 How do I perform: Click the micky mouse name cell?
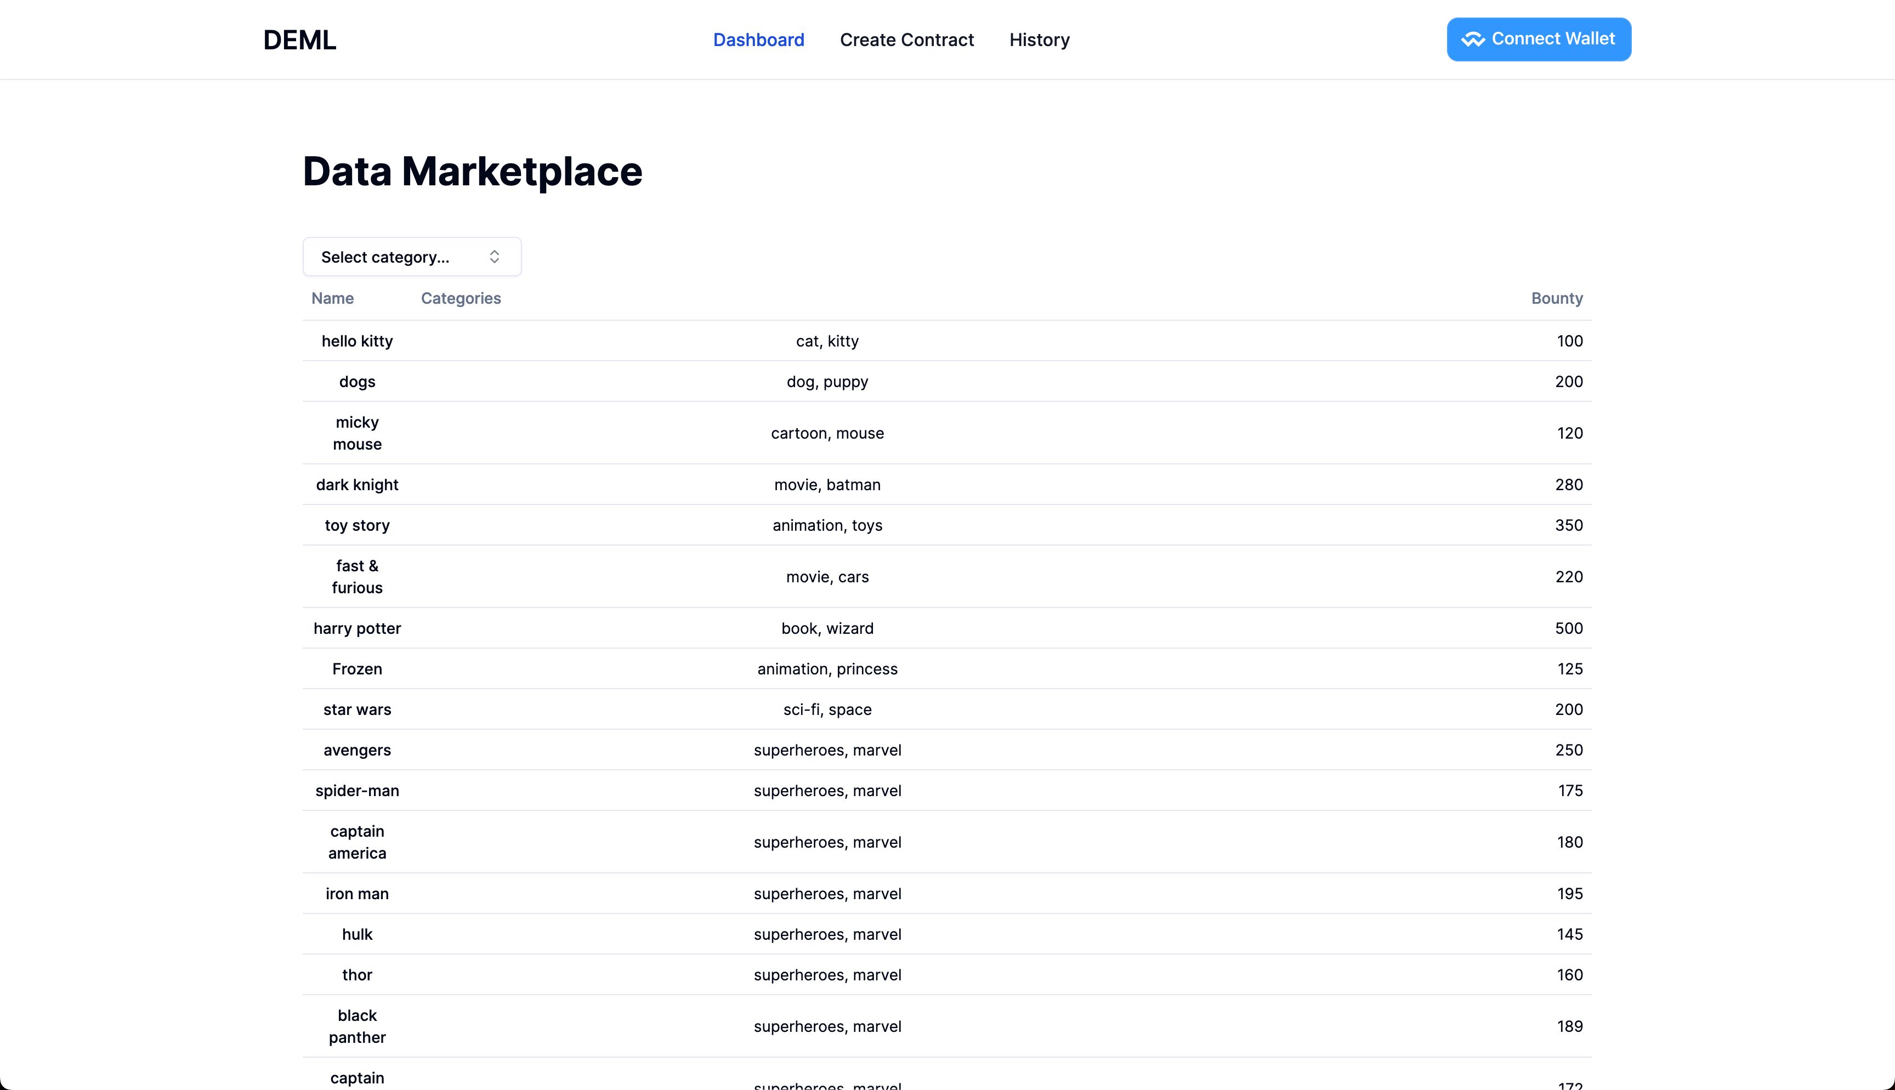point(357,433)
